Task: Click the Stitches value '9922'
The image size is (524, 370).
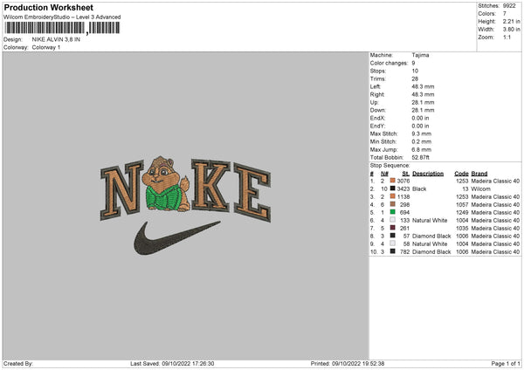Action: (509, 6)
